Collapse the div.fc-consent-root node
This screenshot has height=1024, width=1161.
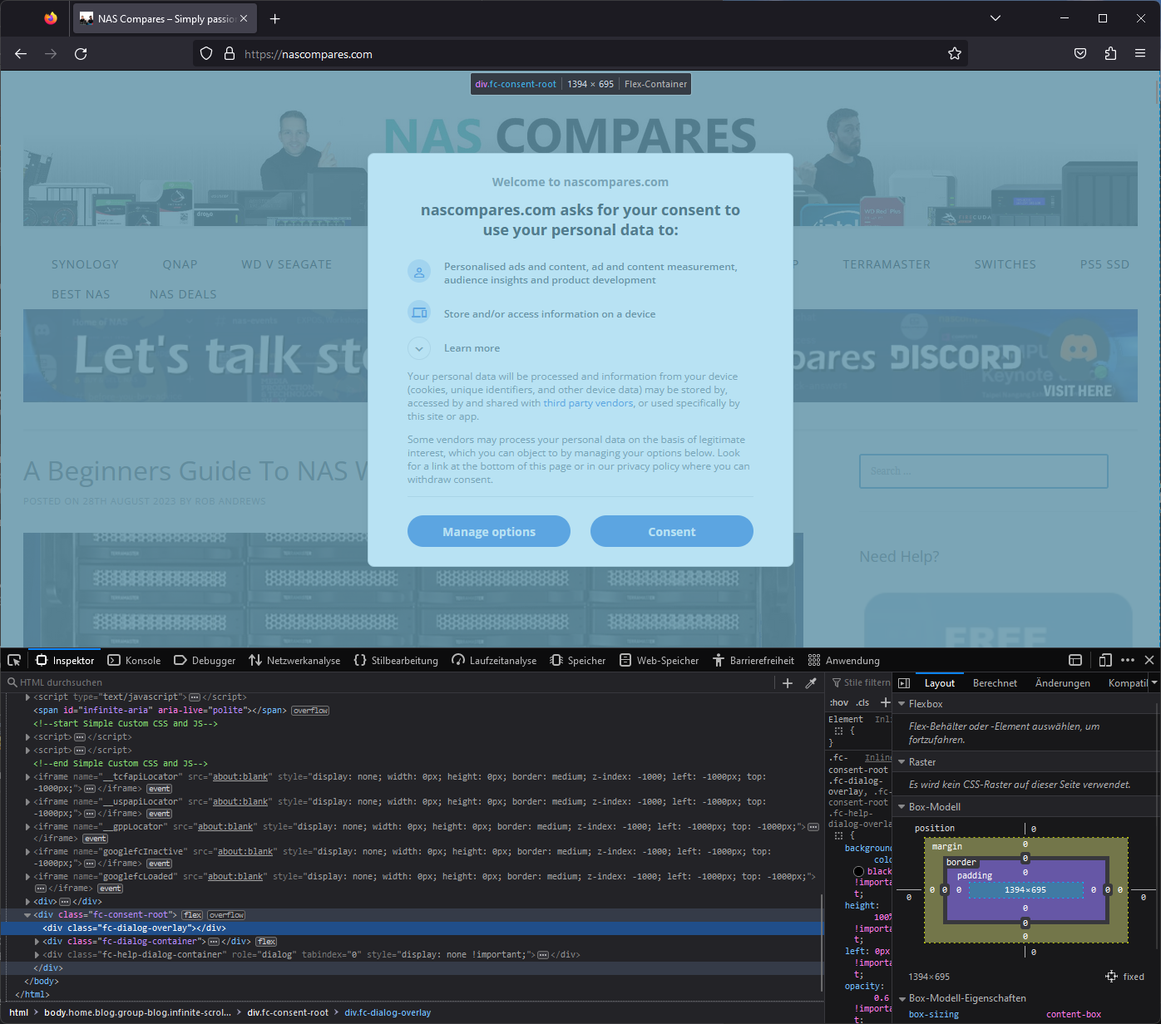[27, 914]
